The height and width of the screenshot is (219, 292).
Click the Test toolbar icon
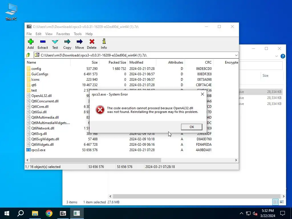pos(55,42)
